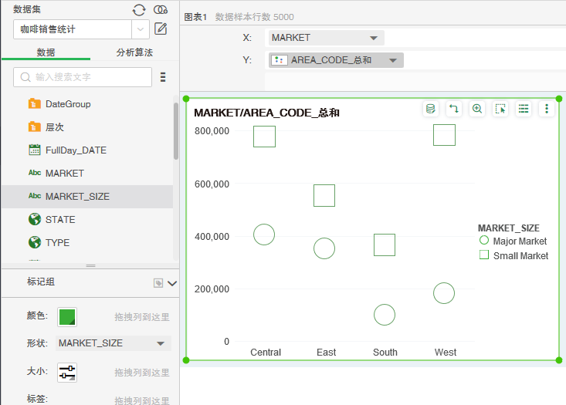Expand the 形状 MARKET_SIZE dropdown
The height and width of the screenshot is (405, 566).
161,343
